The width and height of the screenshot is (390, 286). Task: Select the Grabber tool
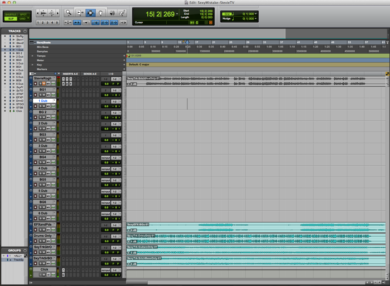point(101,13)
